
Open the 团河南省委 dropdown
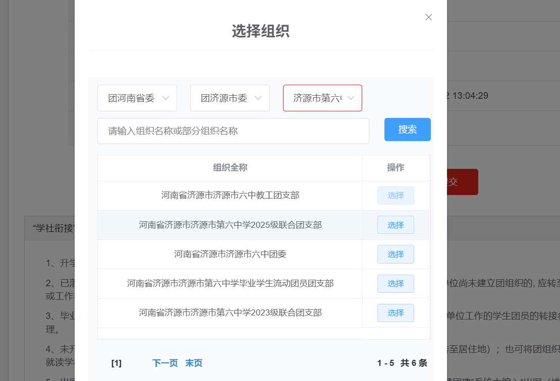coord(137,98)
